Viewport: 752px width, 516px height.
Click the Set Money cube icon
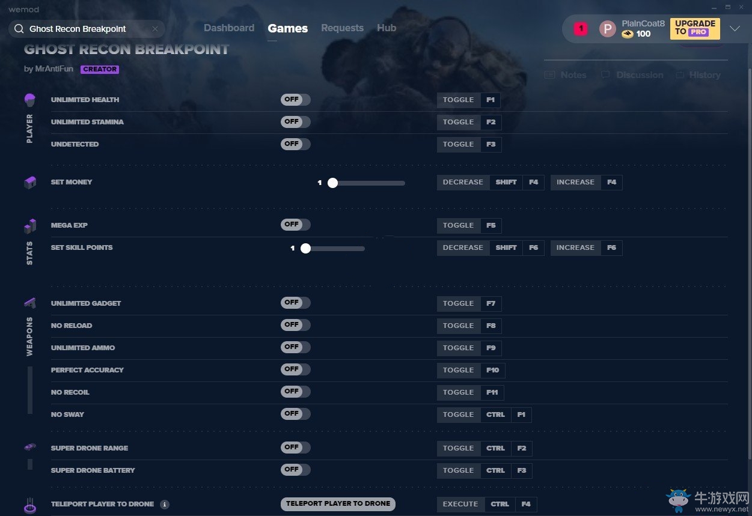coord(30,182)
